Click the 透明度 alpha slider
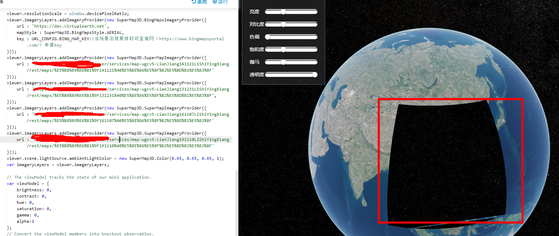 tap(291, 75)
